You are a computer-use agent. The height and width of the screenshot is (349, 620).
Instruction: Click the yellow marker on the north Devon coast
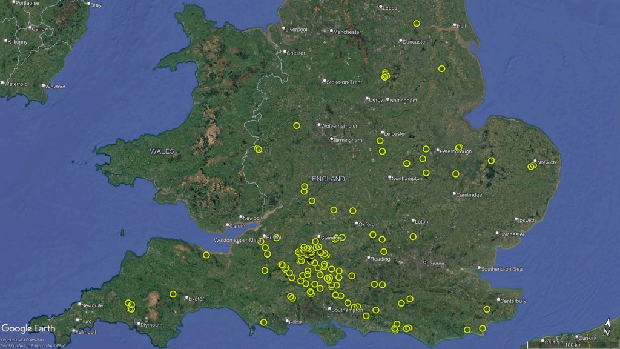pos(206,255)
